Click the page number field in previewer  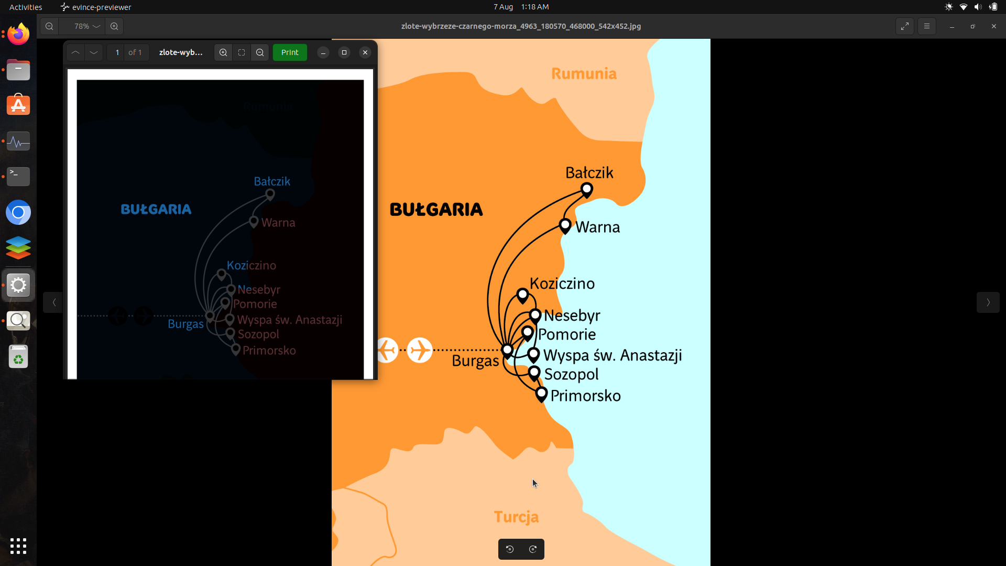click(117, 52)
